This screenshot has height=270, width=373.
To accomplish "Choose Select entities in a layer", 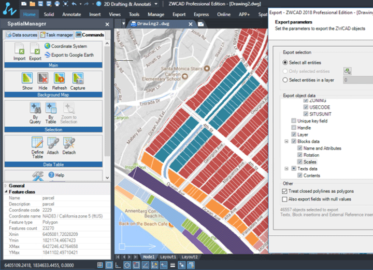I will pyautogui.click(x=285, y=80).
